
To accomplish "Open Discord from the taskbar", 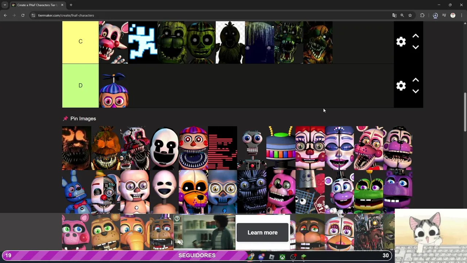I will (x=261, y=257).
